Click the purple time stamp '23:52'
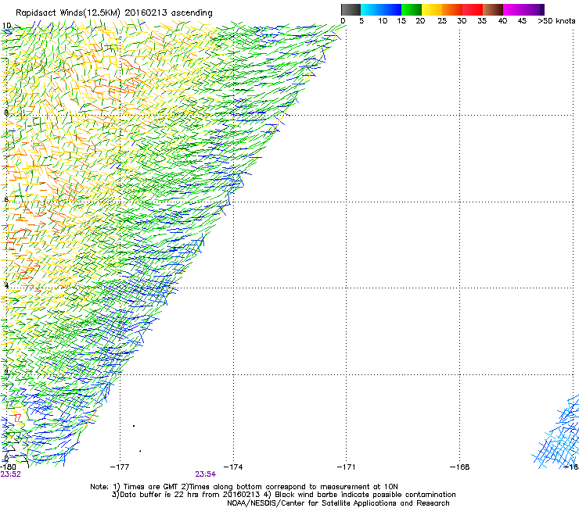Viewport: 579px width, 508px height. (x=10, y=474)
